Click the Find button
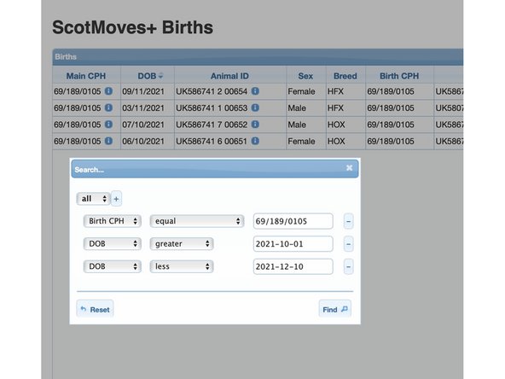 pyautogui.click(x=335, y=309)
